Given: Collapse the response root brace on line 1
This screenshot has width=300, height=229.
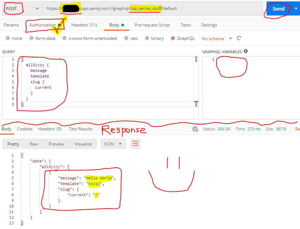Looking at the screenshot, I should coord(22,155).
